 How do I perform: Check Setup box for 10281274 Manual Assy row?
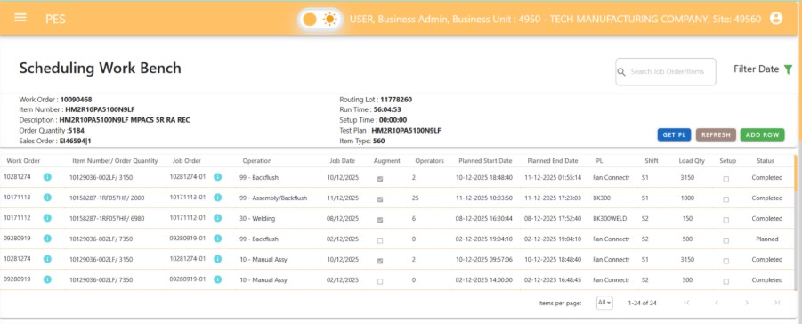pyautogui.click(x=725, y=261)
